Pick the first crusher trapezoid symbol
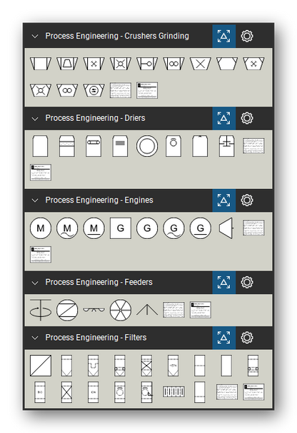The width and height of the screenshot is (297, 433). pos(41,64)
